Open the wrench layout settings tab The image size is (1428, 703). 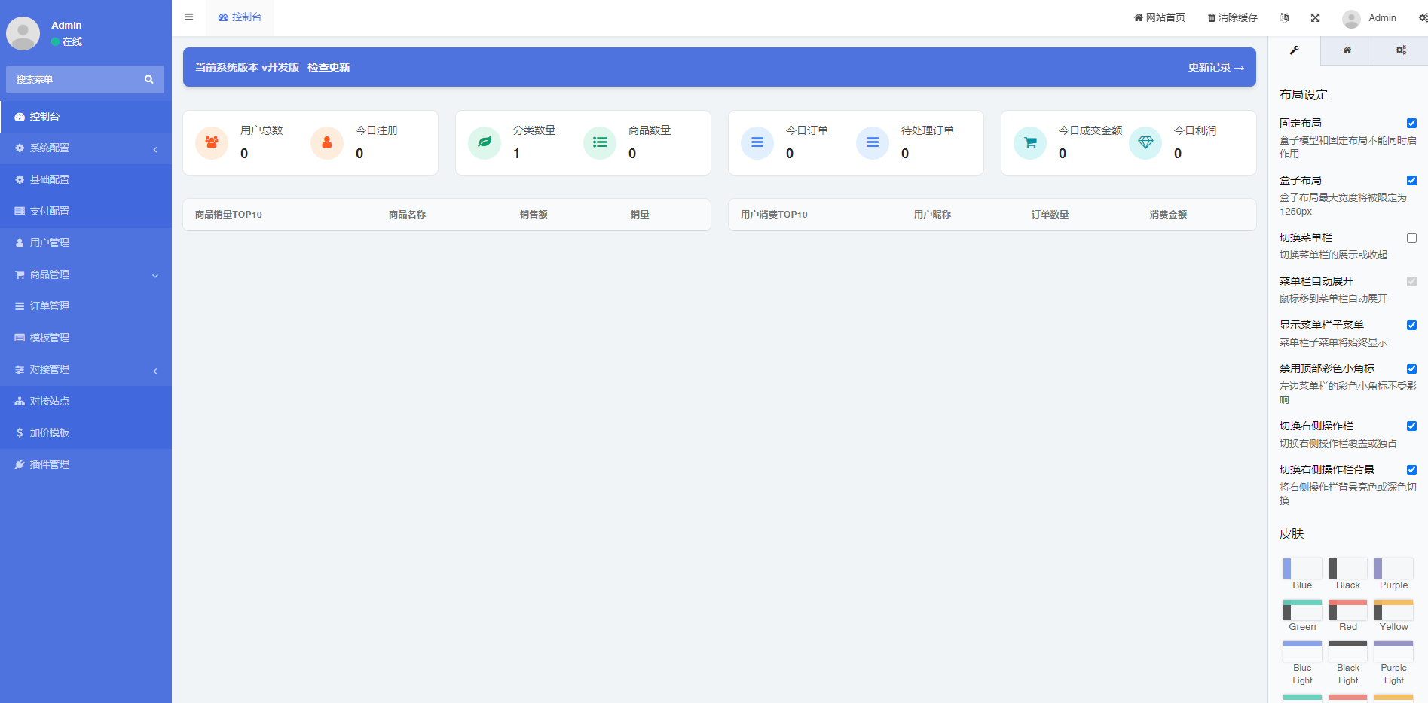(1295, 50)
